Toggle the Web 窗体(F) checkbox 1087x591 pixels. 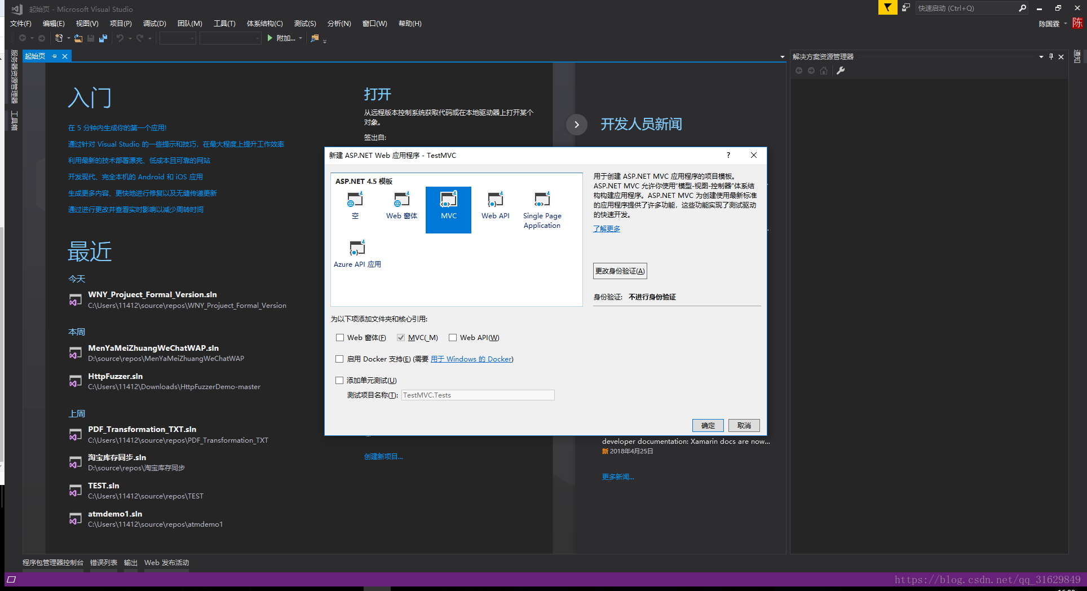pos(340,338)
